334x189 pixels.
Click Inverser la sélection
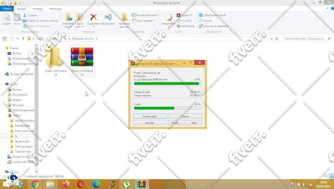[214, 26]
